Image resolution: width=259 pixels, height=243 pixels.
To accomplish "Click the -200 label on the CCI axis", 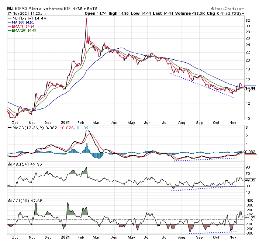I will tap(249, 229).
